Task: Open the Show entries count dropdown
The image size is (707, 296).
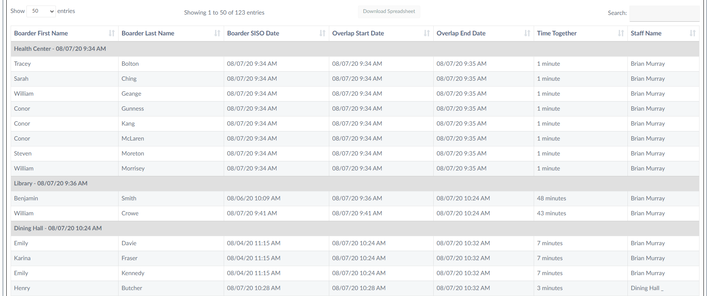Action: (41, 11)
